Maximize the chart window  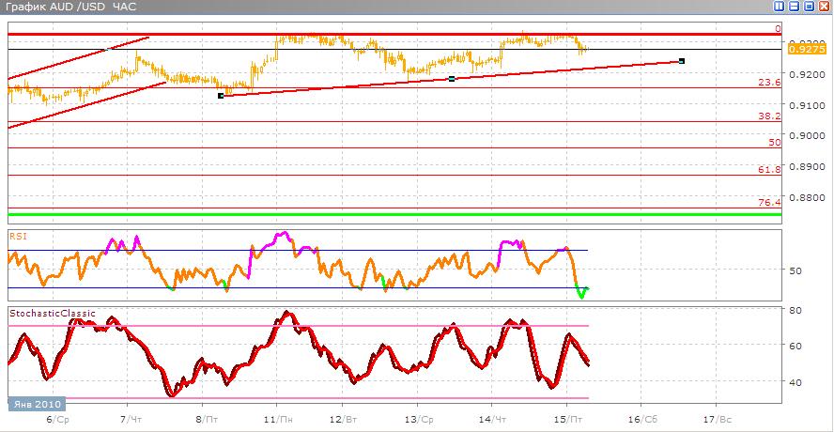pos(810,7)
